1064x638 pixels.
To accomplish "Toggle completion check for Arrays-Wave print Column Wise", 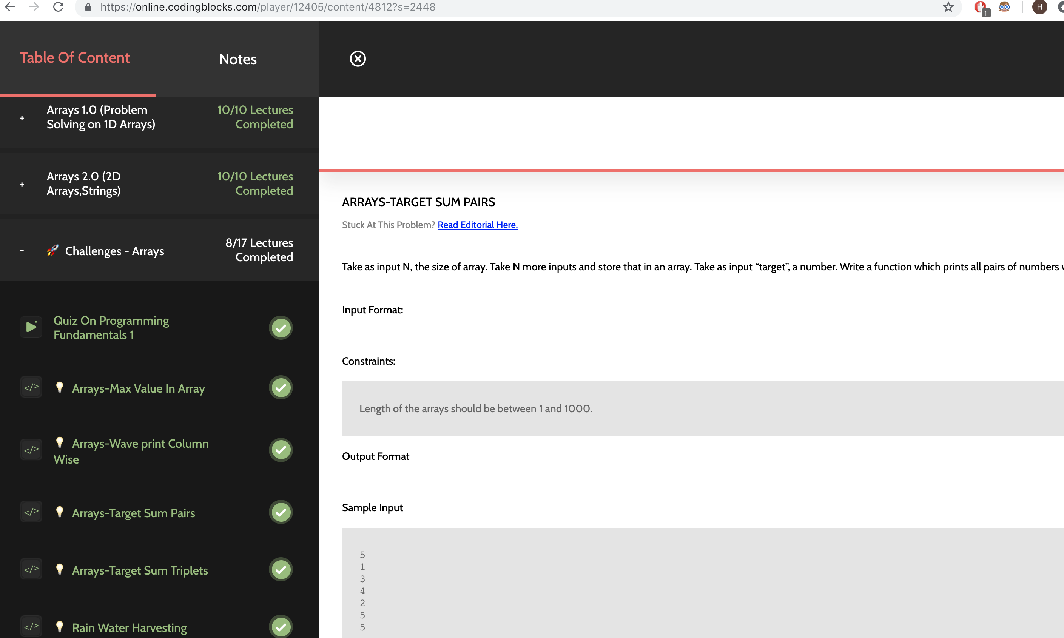I will point(281,450).
